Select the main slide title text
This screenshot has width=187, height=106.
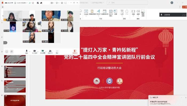(x=109, y=54)
